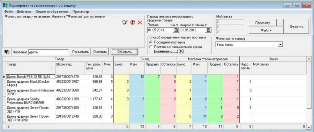This screenshot has width=314, height=132.
Task: Click price cell 288,00
Action: click(94, 118)
